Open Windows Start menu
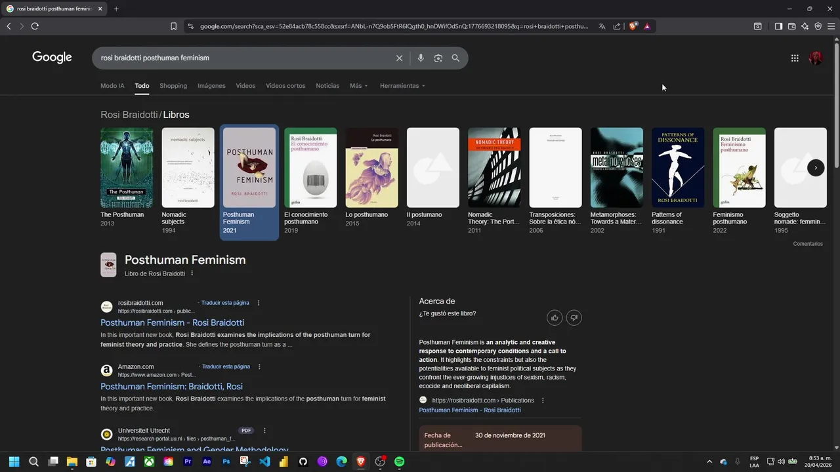The height and width of the screenshot is (472, 840). click(14, 462)
